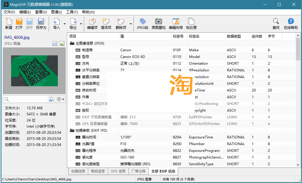Viewport: 302px width, 183px height.
Task: Expand the 删除项 delete dropdown arrow
Action: coord(131,24)
